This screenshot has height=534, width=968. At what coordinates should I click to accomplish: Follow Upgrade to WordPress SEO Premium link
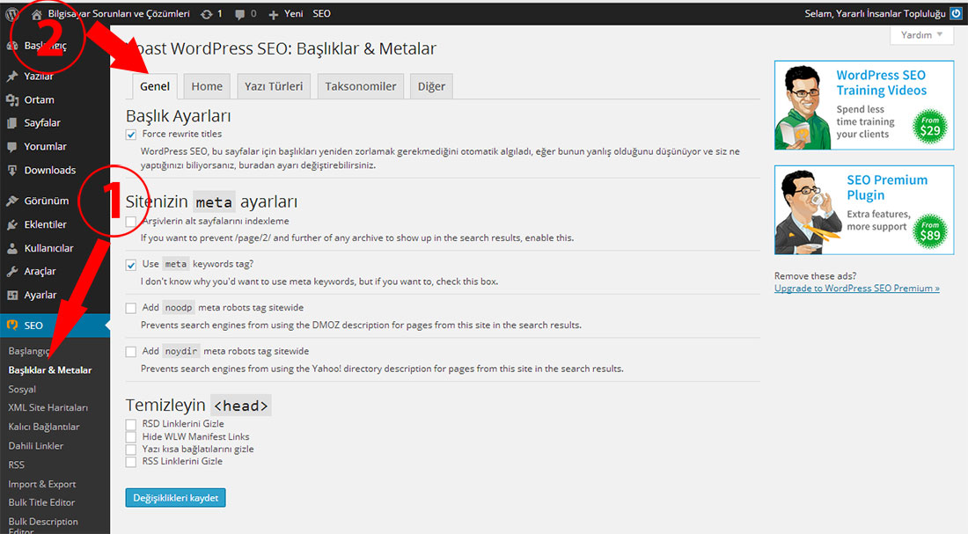(x=857, y=289)
